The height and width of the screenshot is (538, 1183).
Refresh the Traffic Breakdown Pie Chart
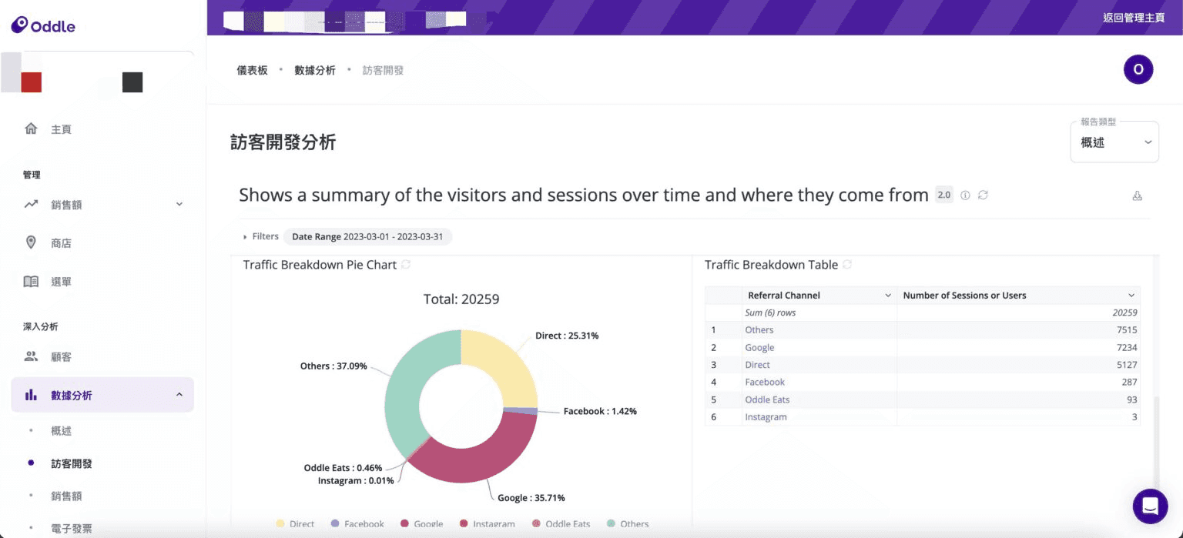click(406, 265)
